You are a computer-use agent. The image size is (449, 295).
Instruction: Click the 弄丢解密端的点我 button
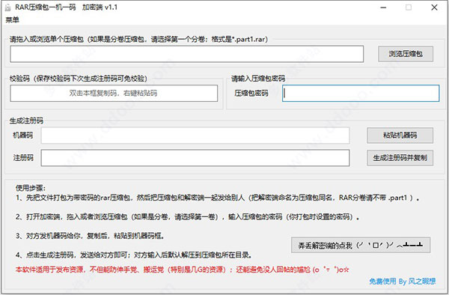pyautogui.click(x=361, y=245)
